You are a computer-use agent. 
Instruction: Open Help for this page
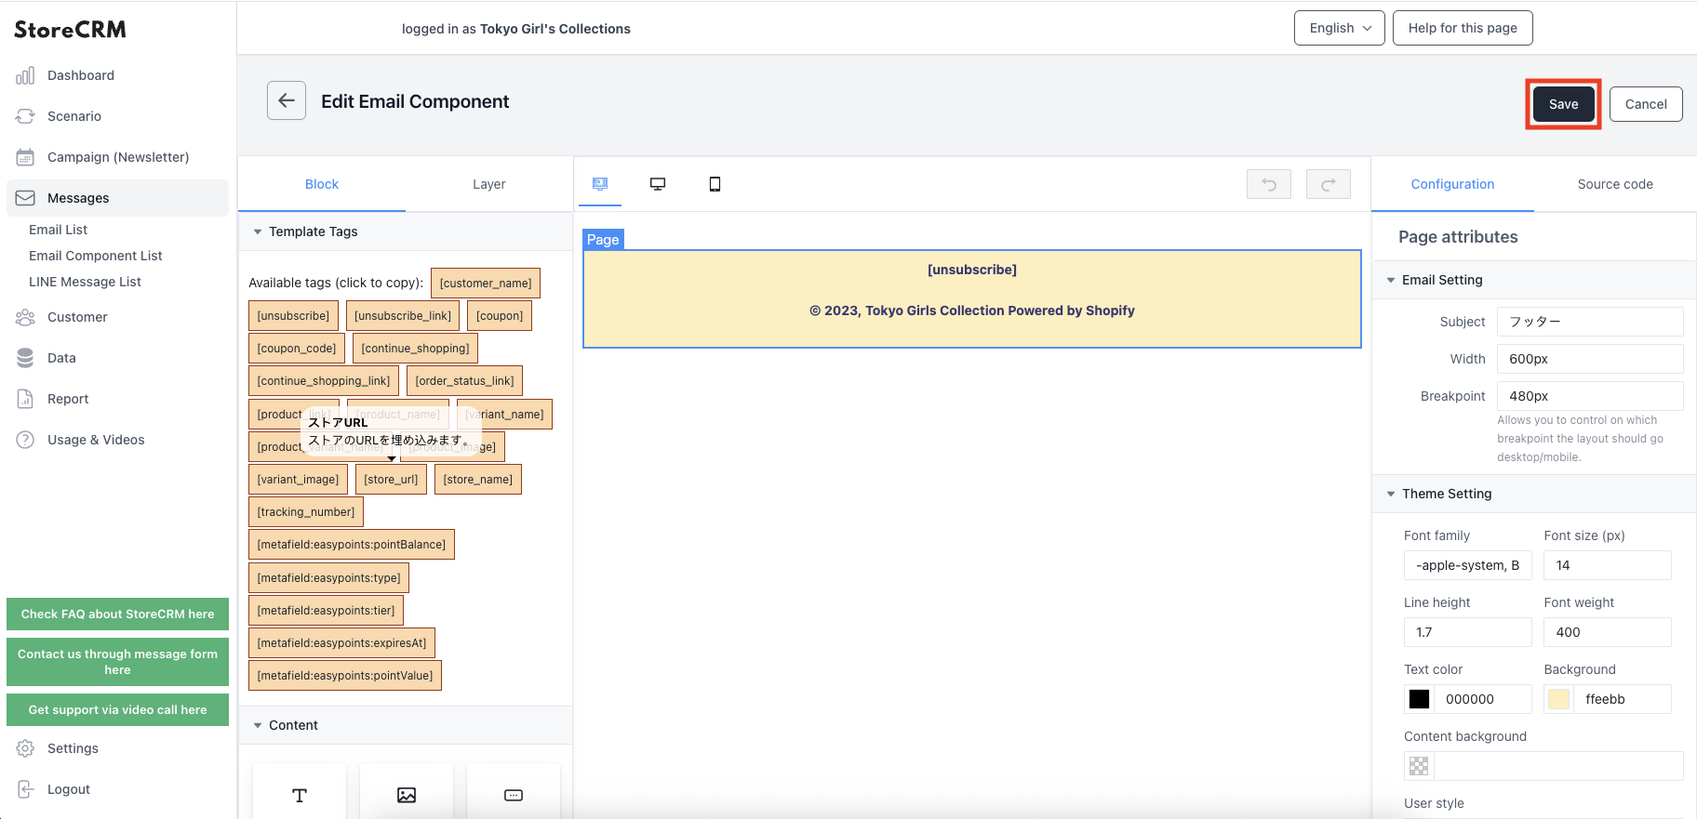[x=1463, y=28]
